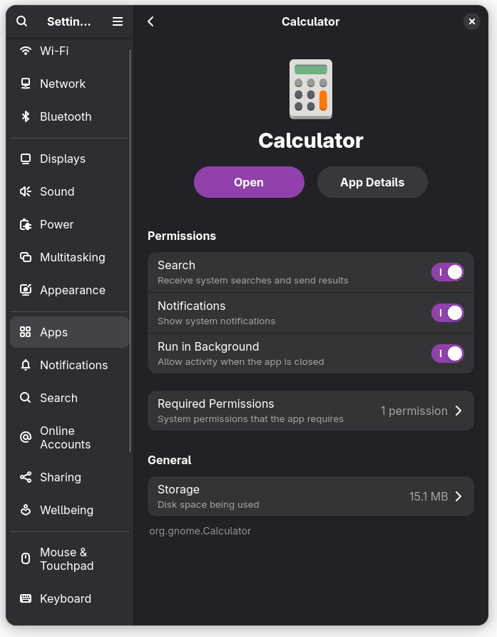
Task: Open the Displays settings panel
Action: [x=63, y=159]
